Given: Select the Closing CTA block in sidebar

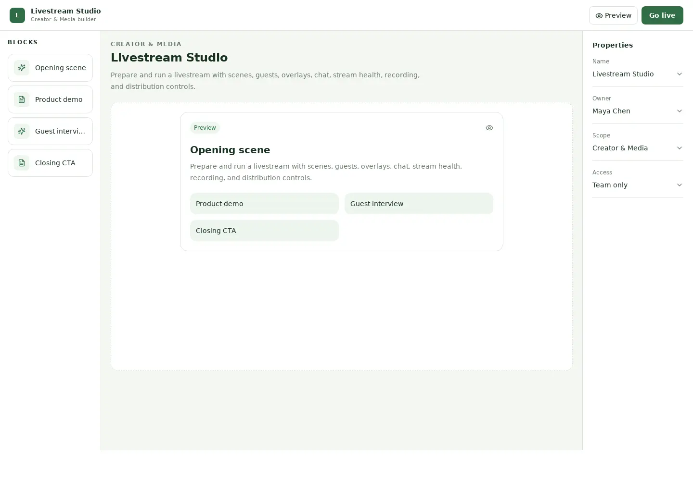Looking at the screenshot, I should (50, 163).
